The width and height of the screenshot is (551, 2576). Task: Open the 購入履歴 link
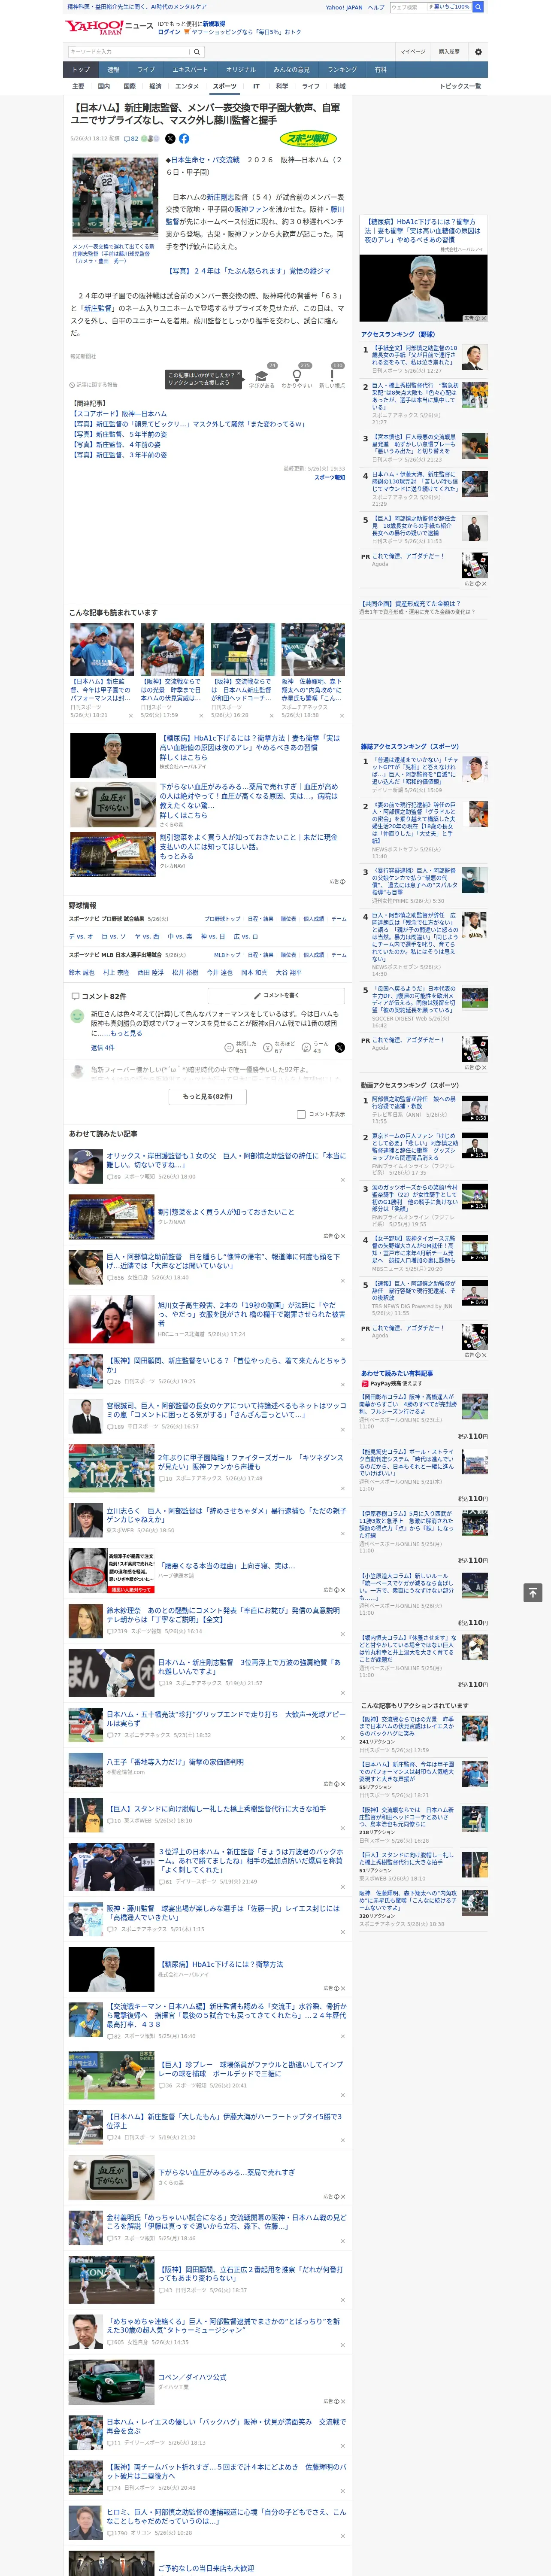[449, 52]
